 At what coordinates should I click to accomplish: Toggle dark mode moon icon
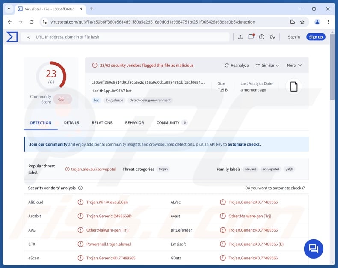pyautogui.click(x=273, y=37)
